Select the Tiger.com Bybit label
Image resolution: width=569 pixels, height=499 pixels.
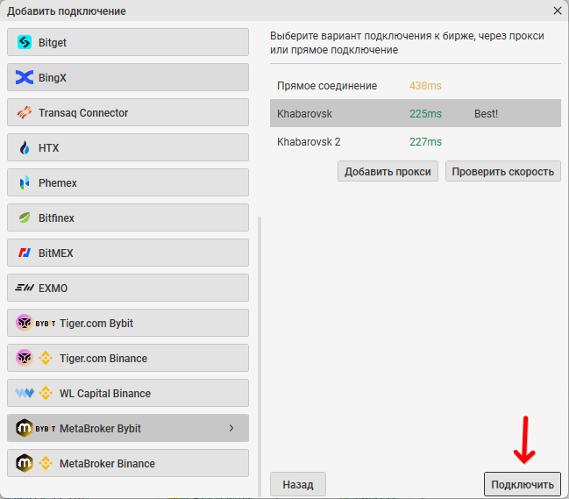click(x=96, y=324)
